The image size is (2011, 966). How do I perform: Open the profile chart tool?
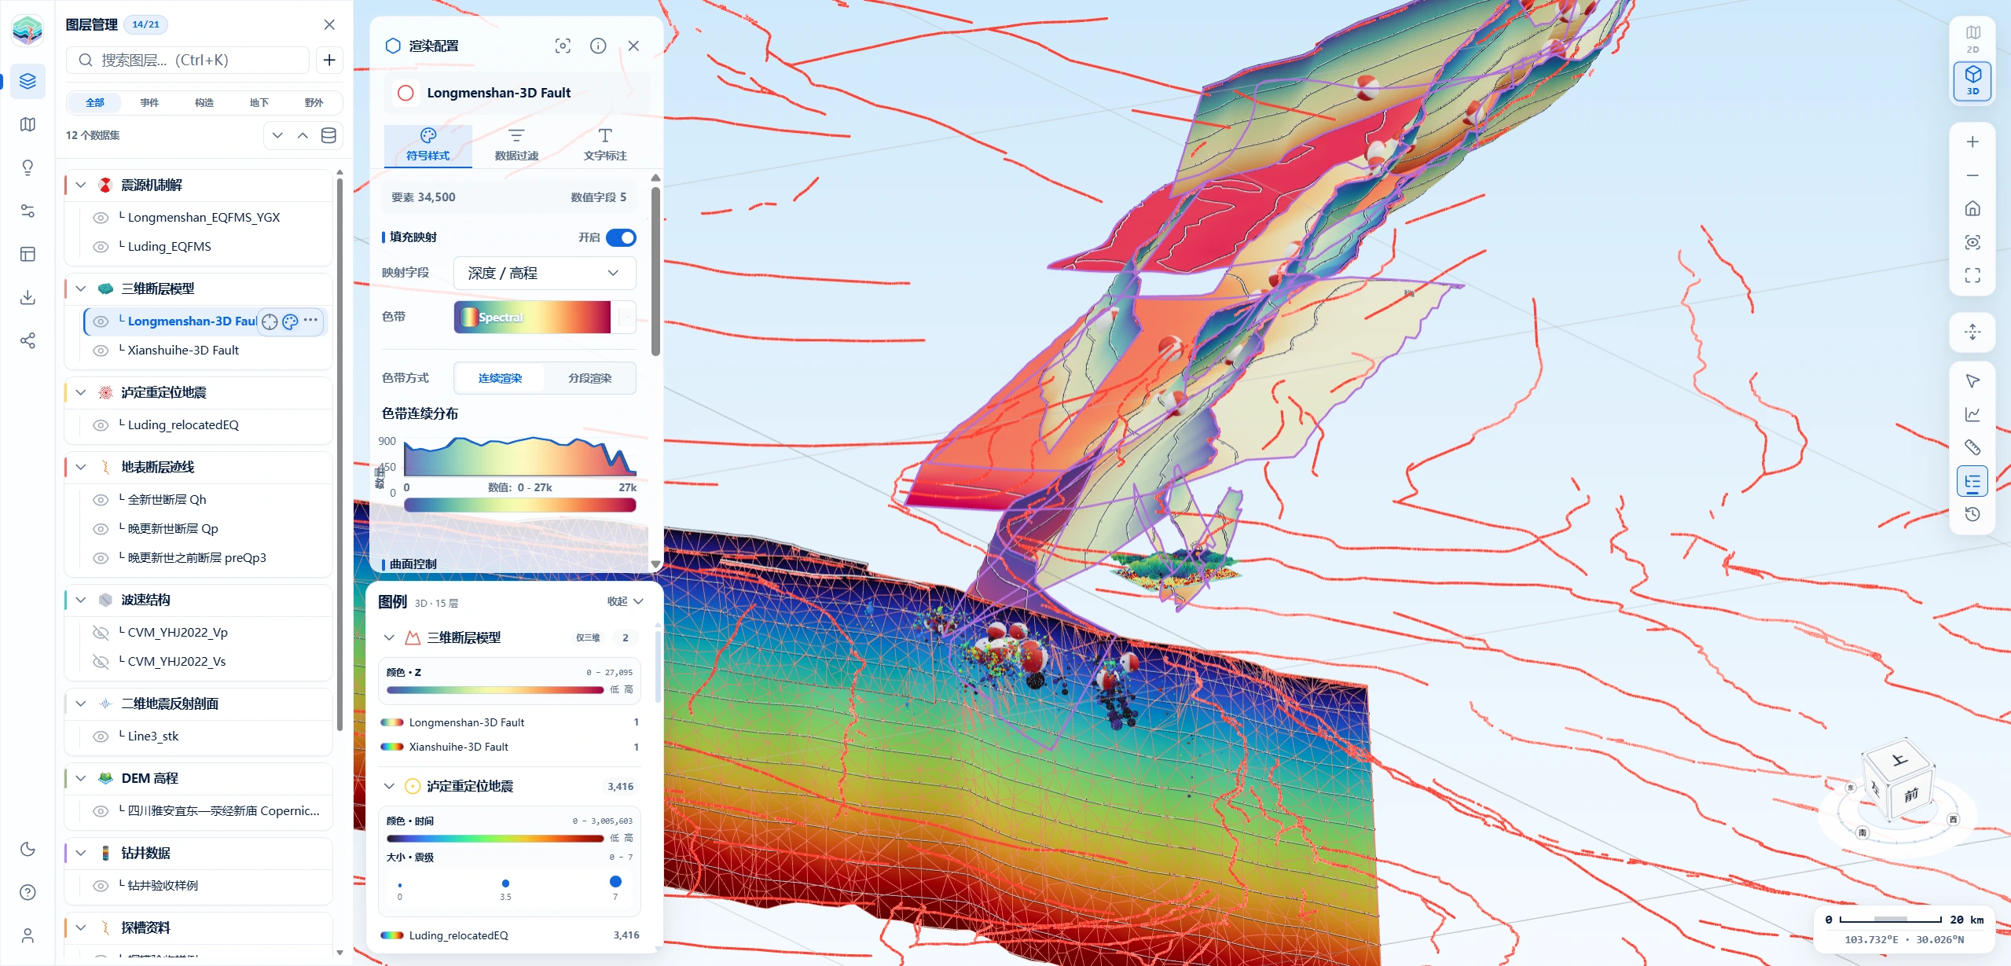coord(1972,414)
